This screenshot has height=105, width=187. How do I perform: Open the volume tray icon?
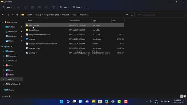click(x=165, y=101)
